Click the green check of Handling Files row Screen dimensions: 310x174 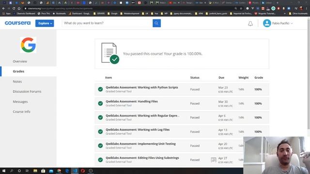click(100, 103)
